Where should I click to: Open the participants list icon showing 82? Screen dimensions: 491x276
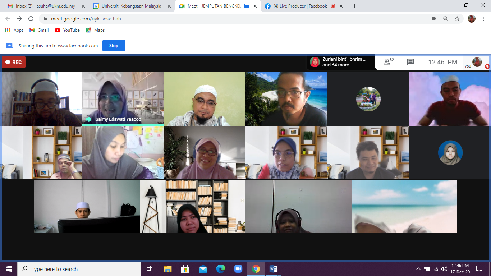click(388, 62)
